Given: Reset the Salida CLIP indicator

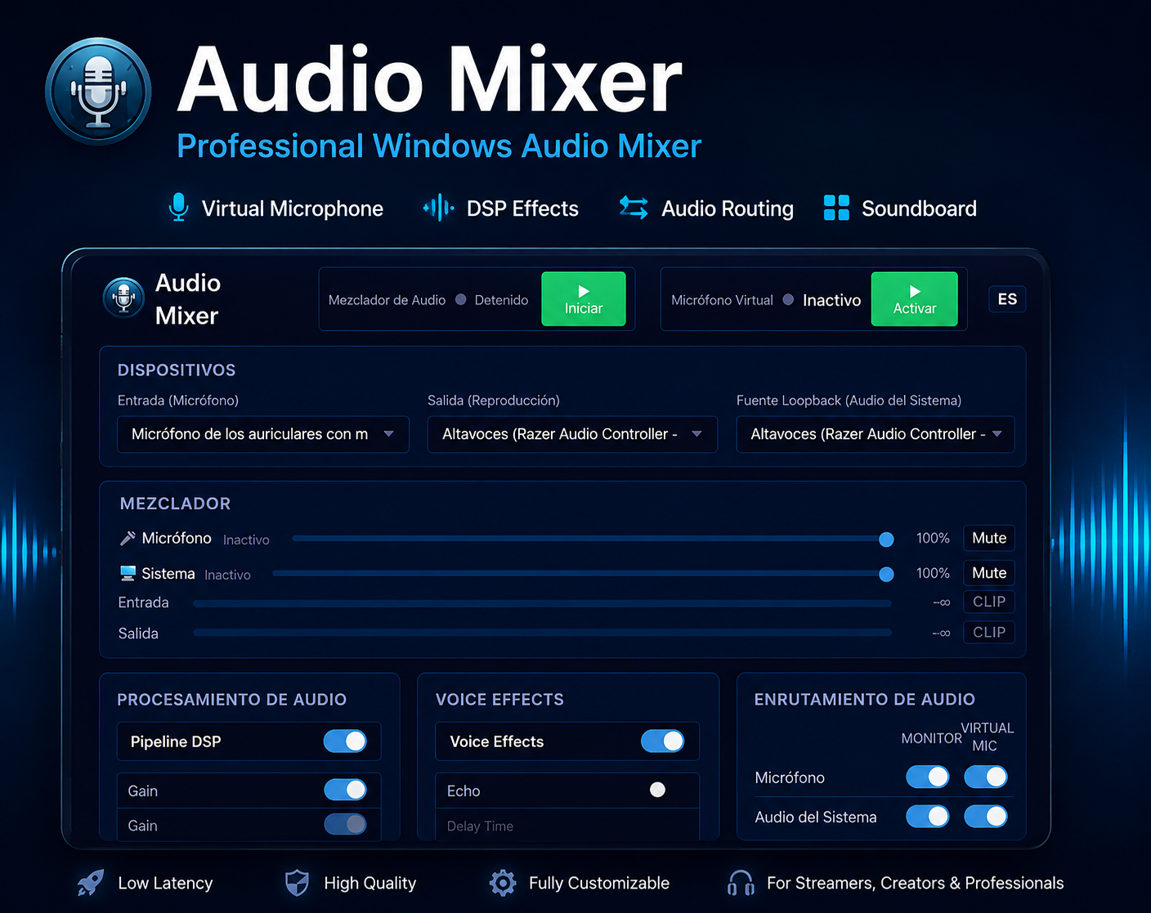Looking at the screenshot, I should click(989, 632).
